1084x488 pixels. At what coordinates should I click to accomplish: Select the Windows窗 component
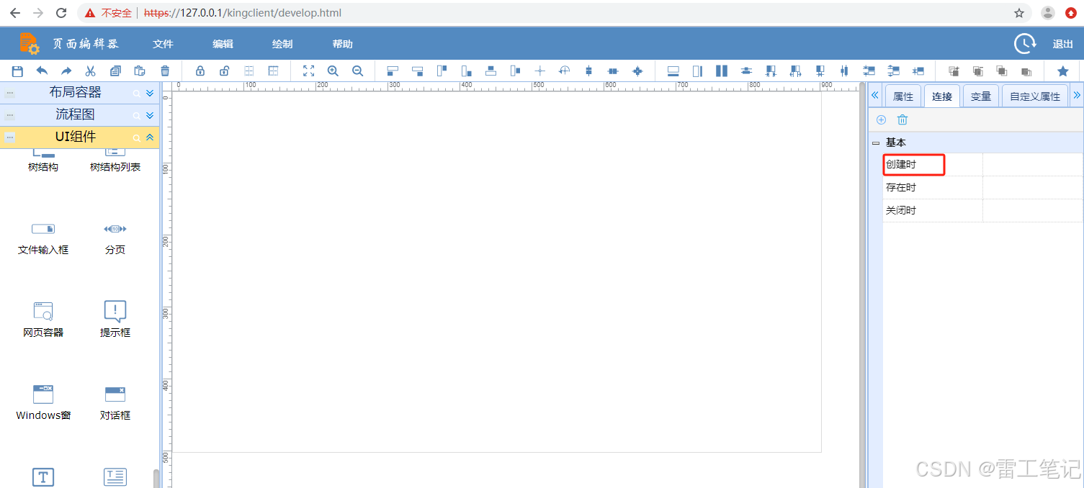click(43, 403)
